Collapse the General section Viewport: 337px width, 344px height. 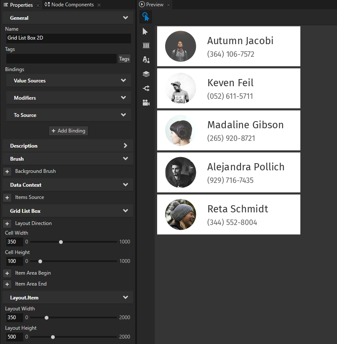[x=125, y=18]
